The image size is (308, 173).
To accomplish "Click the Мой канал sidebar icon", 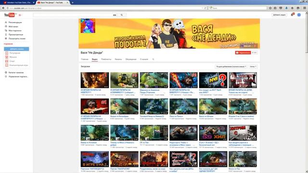I will coord(6,26).
